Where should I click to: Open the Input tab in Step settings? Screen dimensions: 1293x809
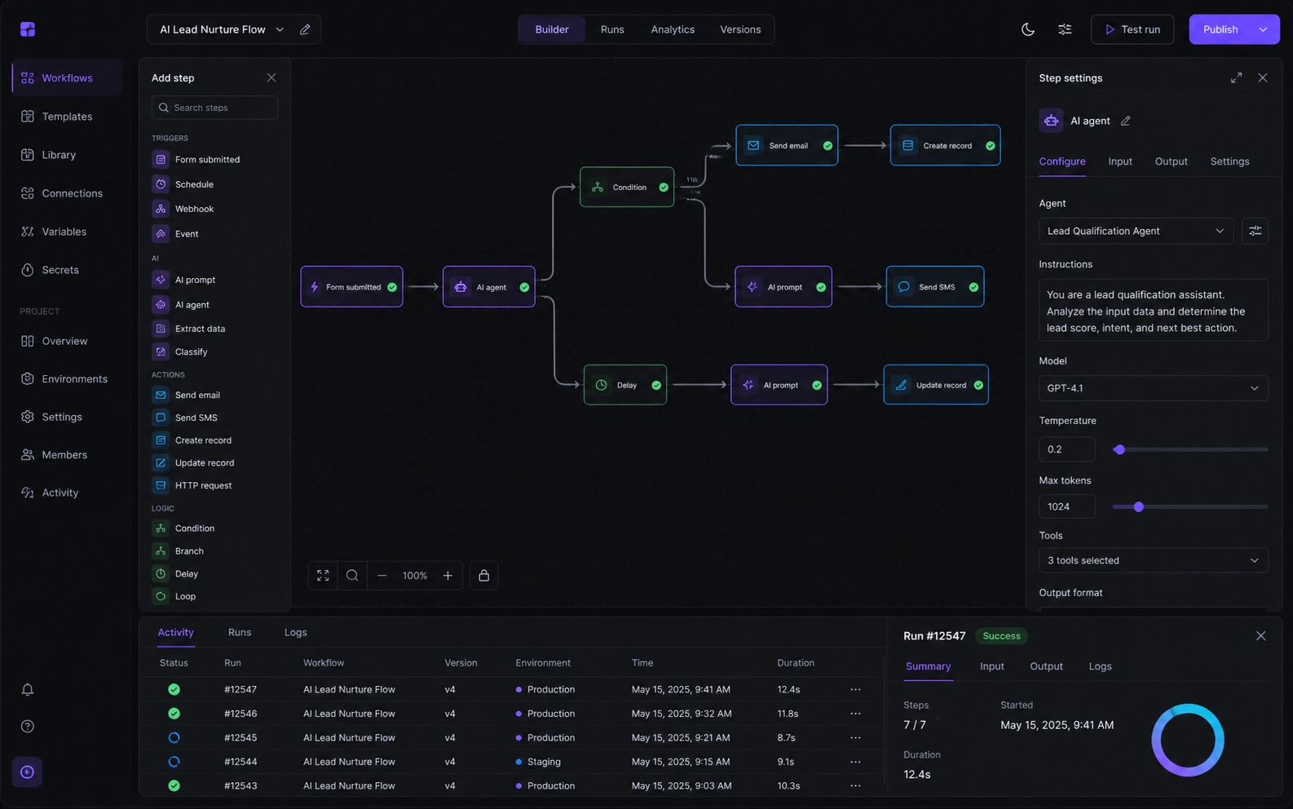pyautogui.click(x=1120, y=161)
